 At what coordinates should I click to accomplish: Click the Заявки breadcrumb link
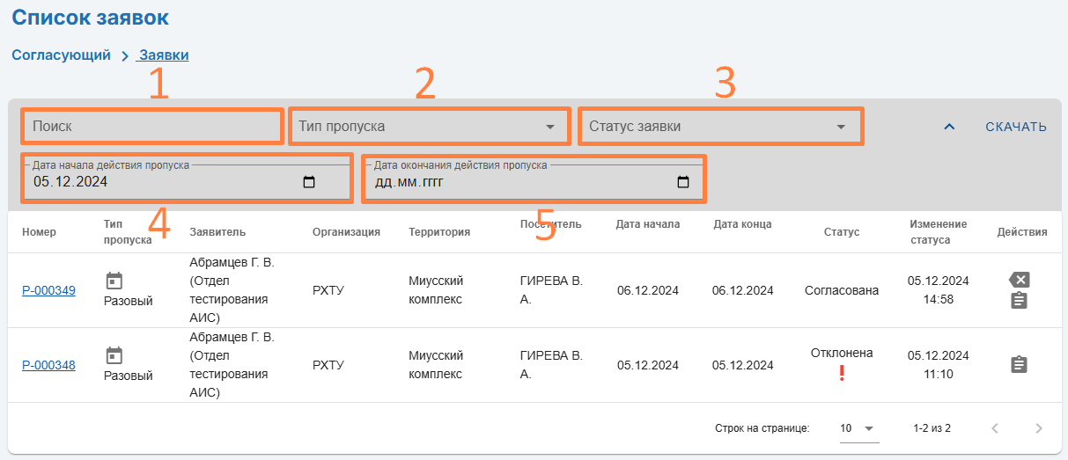point(164,55)
